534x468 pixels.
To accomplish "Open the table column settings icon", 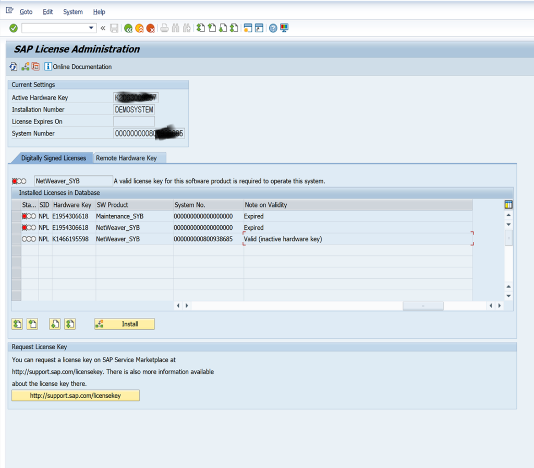I will pos(508,205).
